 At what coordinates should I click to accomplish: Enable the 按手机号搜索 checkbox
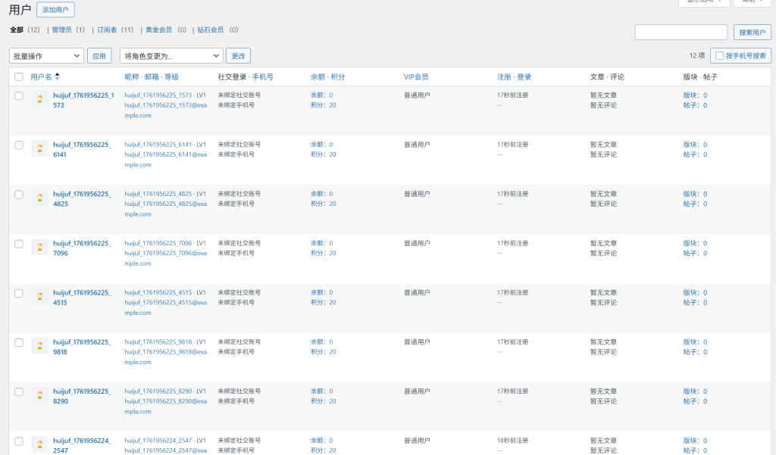(x=719, y=55)
